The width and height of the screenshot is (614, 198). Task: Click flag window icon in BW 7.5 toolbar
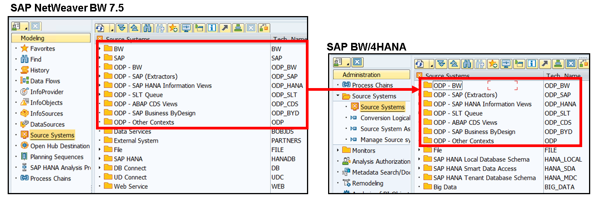click(x=199, y=28)
